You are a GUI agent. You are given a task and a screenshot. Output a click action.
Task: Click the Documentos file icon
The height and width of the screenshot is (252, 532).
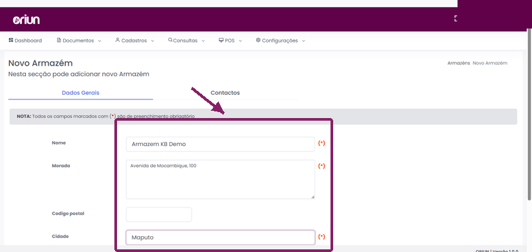click(x=59, y=40)
